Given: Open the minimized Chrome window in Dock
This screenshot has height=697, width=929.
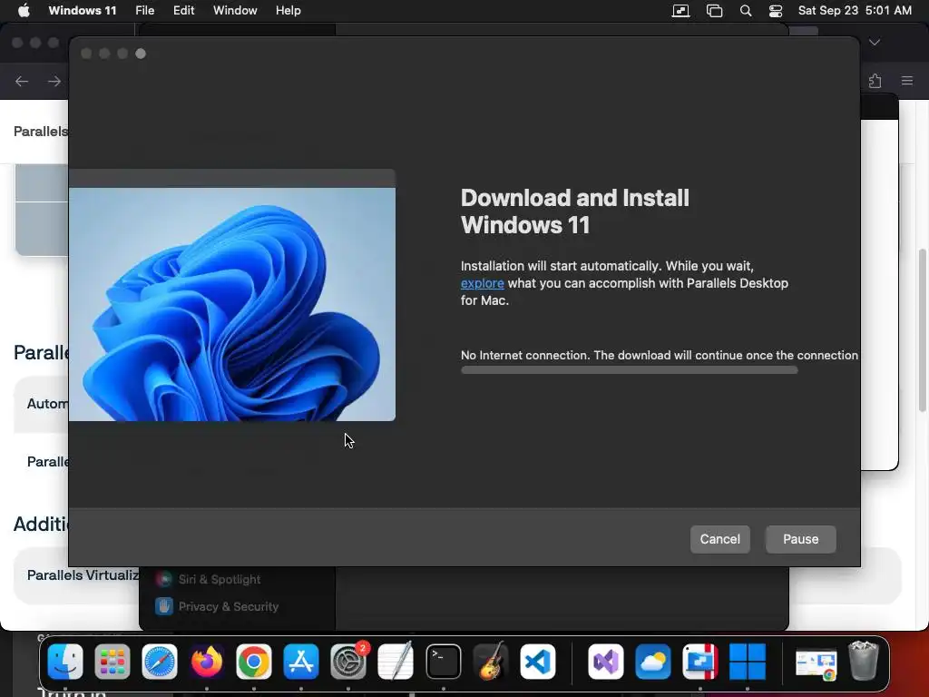Looking at the screenshot, I should pos(817,663).
